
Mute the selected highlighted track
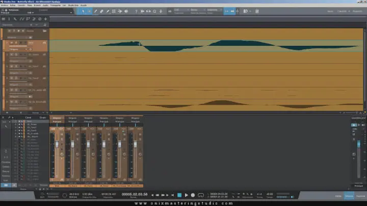(x=11, y=43)
